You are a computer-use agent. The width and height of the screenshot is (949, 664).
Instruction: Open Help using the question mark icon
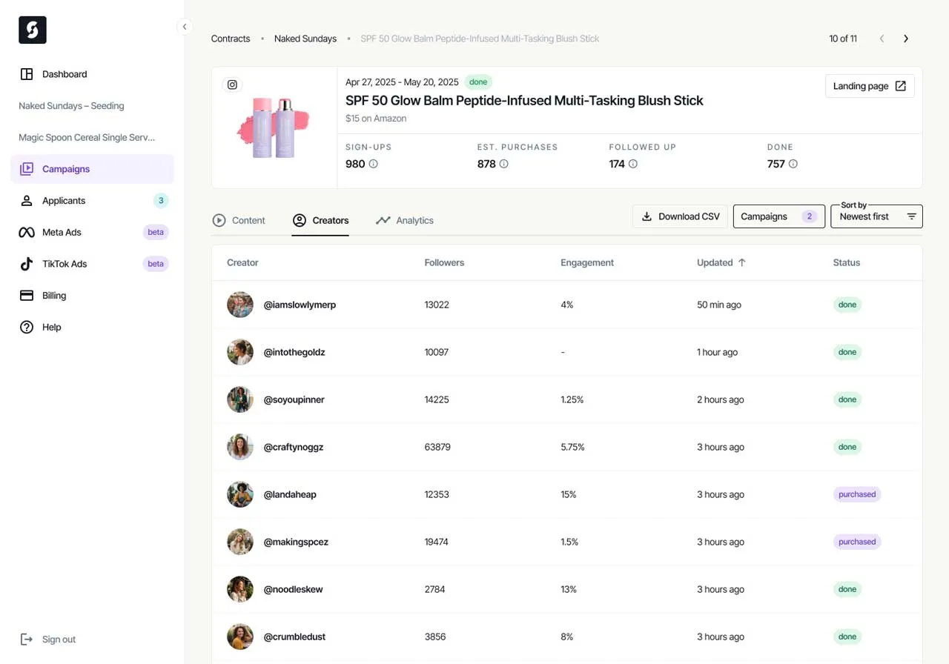pyautogui.click(x=27, y=327)
